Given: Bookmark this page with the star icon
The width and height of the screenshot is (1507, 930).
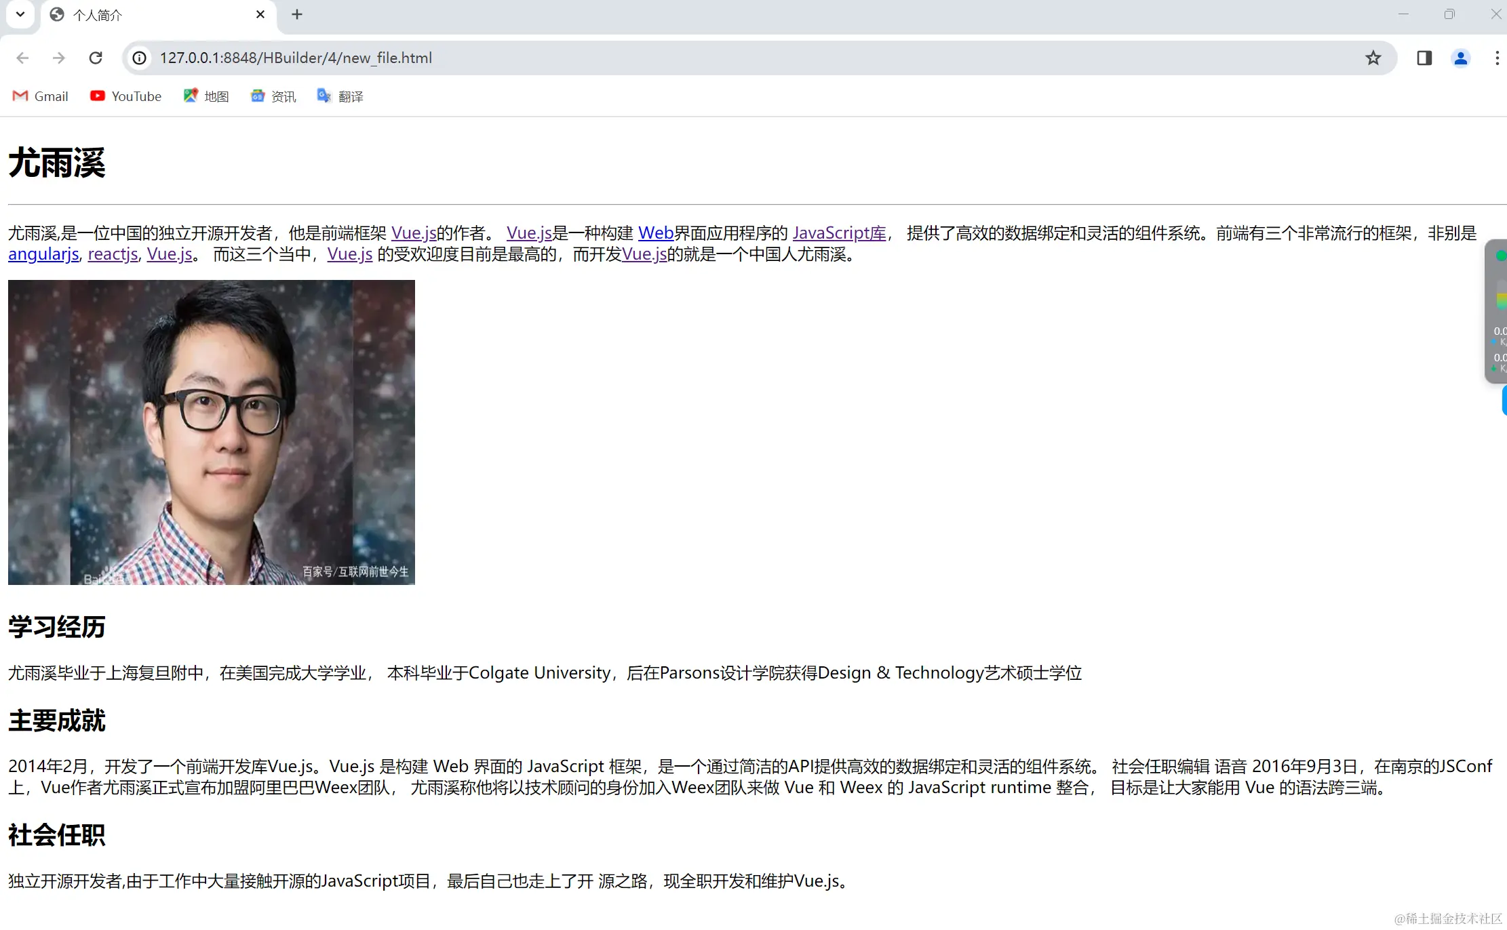Looking at the screenshot, I should pyautogui.click(x=1373, y=58).
